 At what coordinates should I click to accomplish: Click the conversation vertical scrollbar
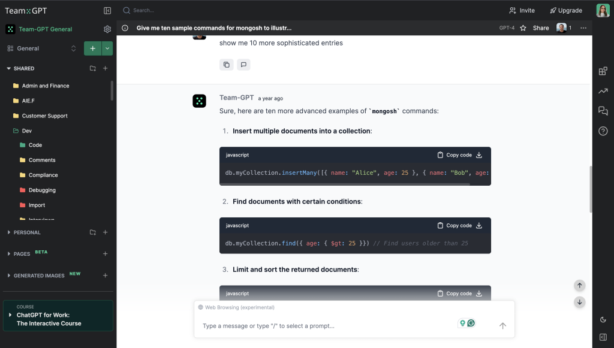tap(591, 189)
